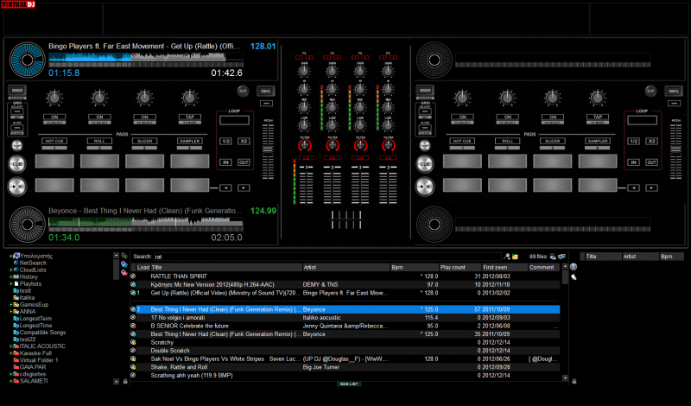The width and height of the screenshot is (691, 406).
Task: Click the right arrow button under left loop box
Action: 244,187
